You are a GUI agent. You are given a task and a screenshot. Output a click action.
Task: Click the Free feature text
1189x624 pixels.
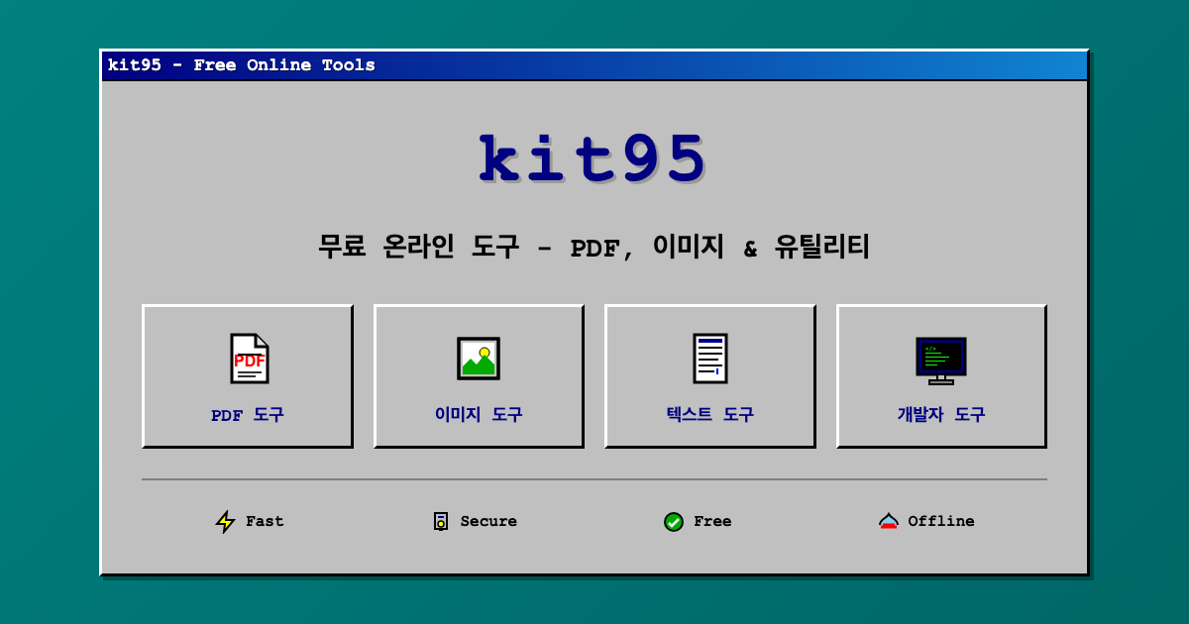[x=712, y=521]
